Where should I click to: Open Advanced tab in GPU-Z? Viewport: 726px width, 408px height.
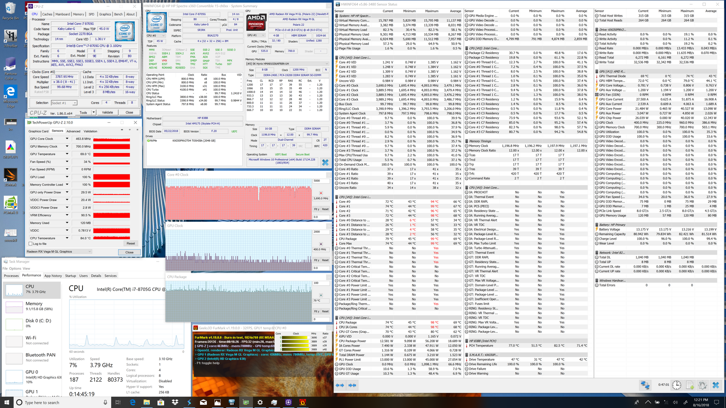click(x=73, y=131)
